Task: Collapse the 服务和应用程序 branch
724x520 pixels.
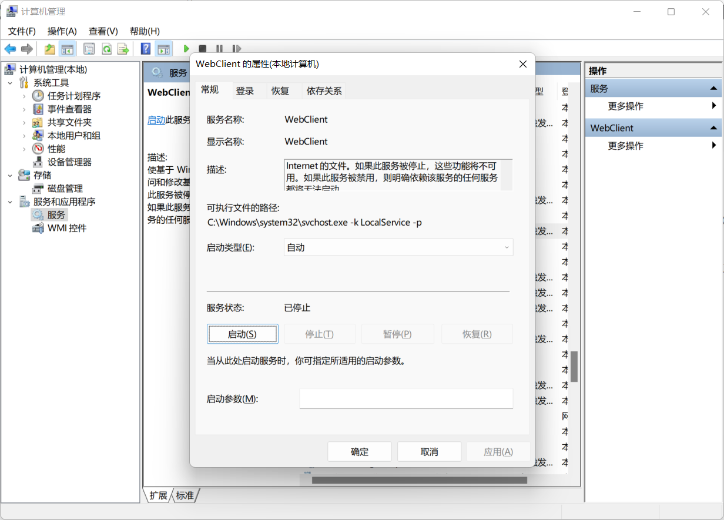Action: coord(10,202)
